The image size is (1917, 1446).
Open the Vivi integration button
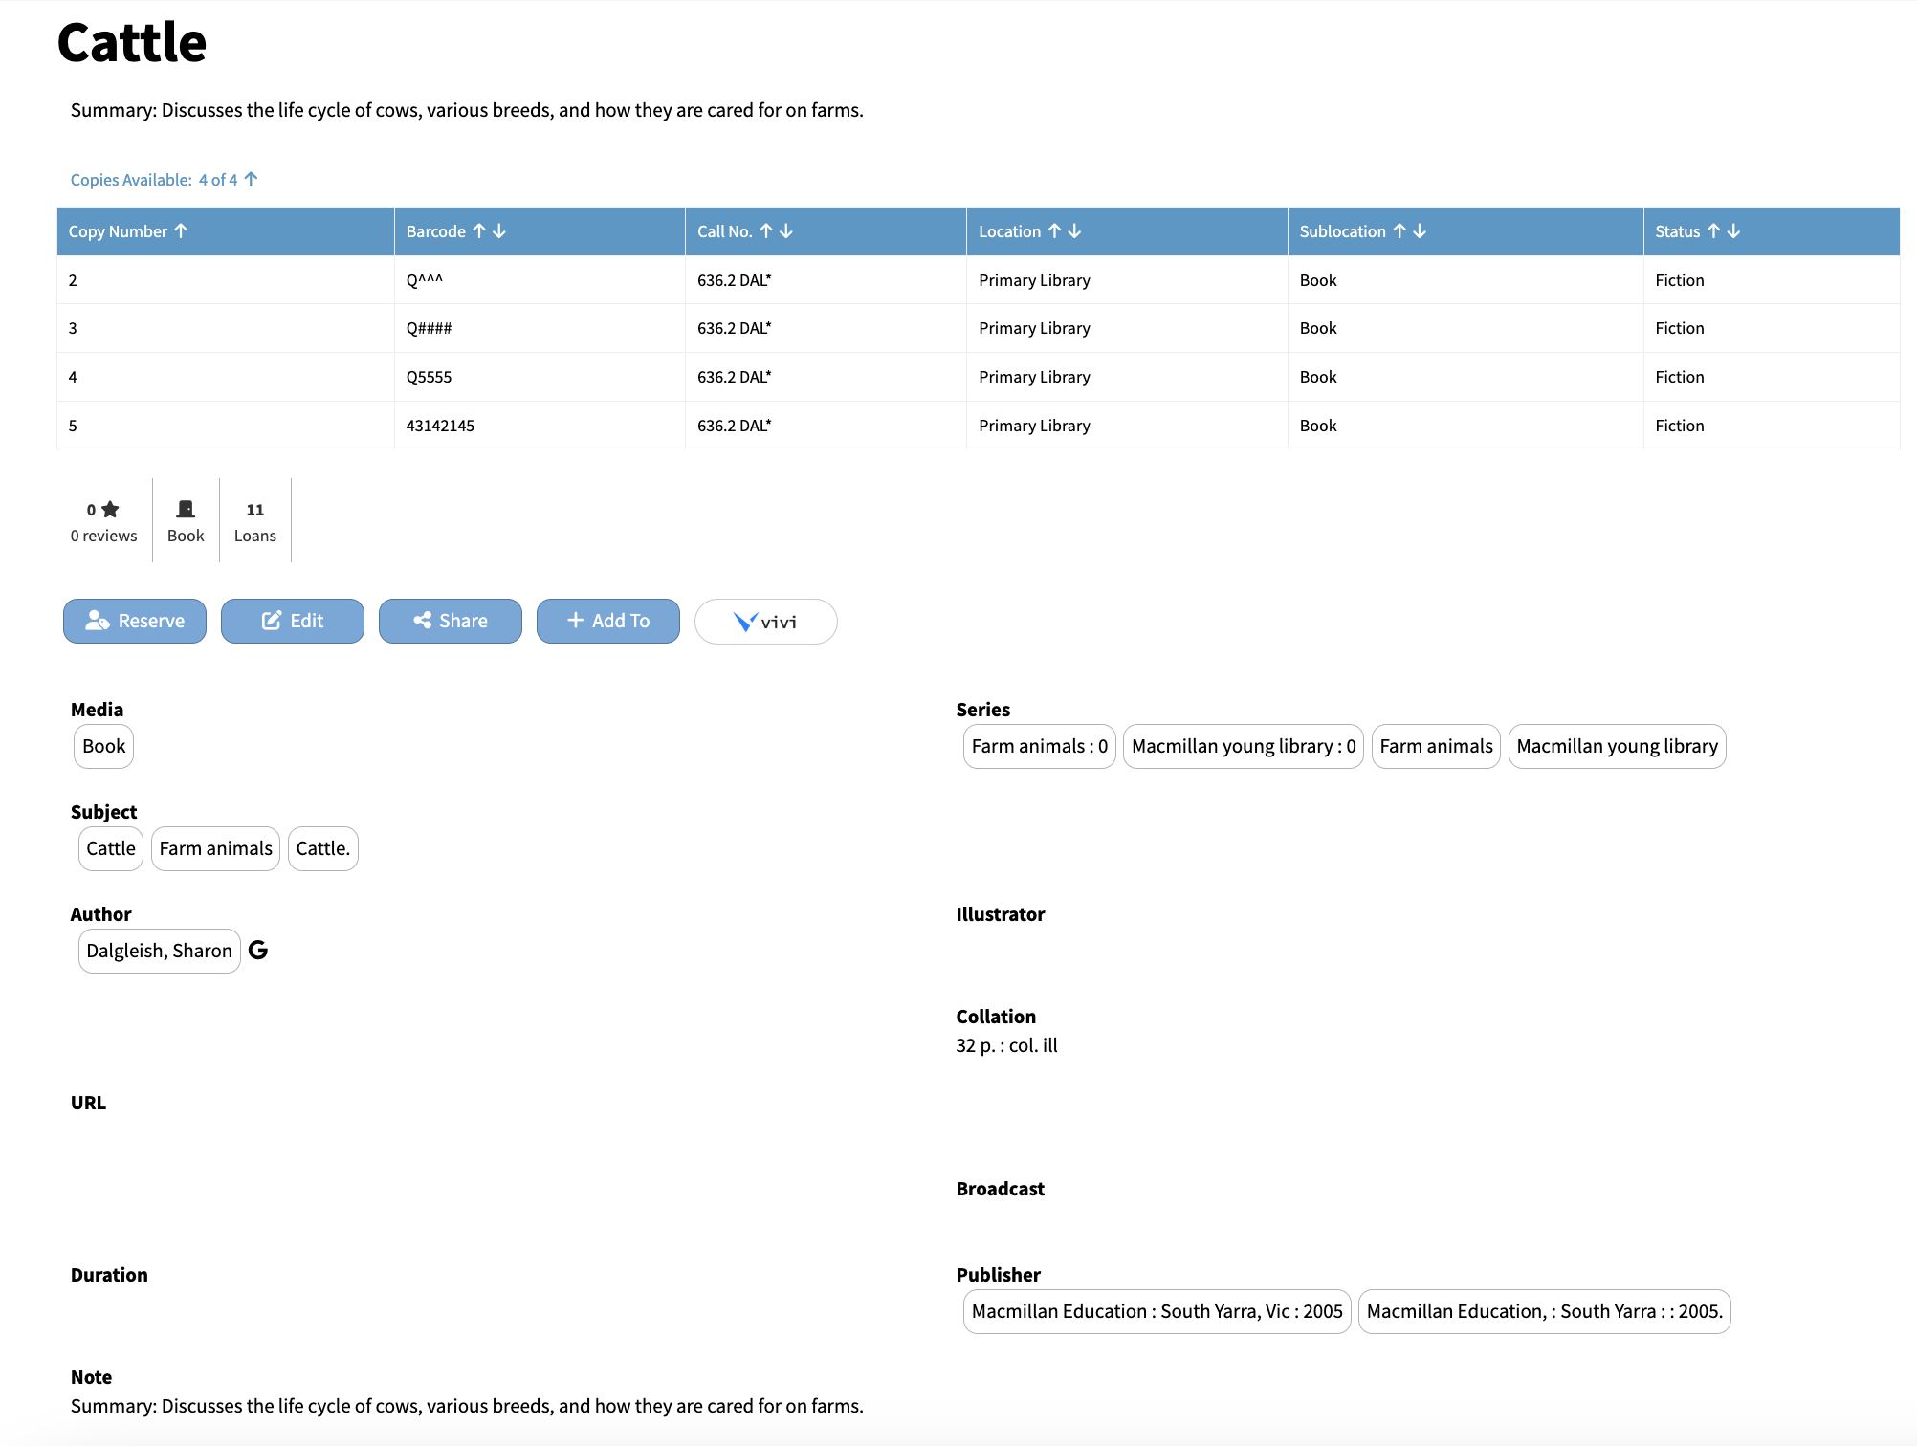tap(764, 622)
